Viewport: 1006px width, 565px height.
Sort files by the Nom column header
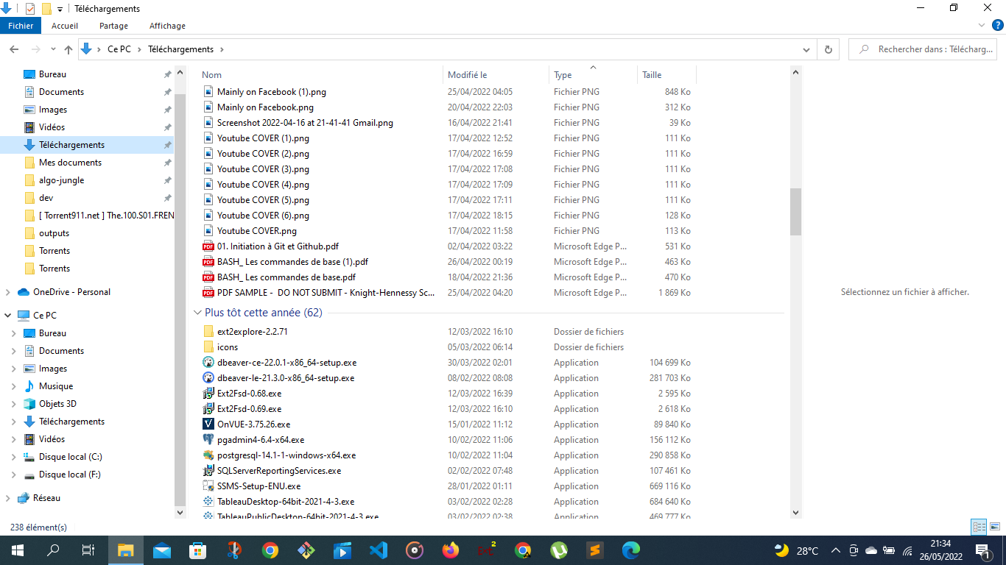[321, 74]
